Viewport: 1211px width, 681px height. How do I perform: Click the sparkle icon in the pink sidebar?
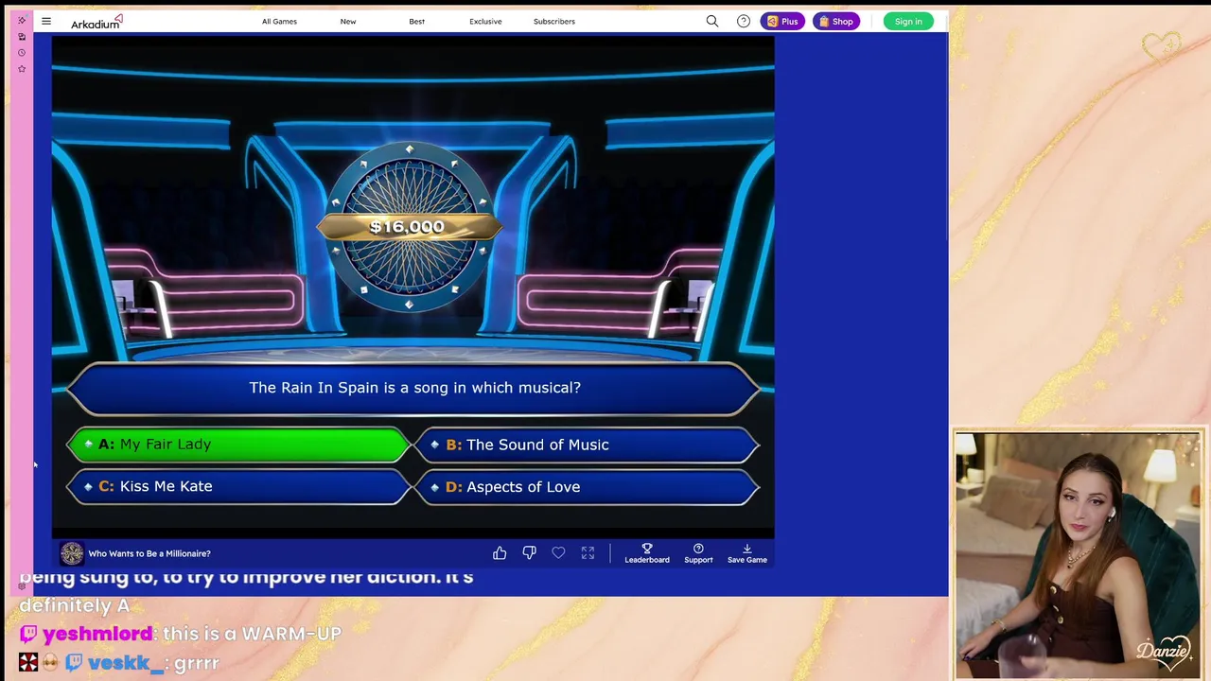(22, 21)
